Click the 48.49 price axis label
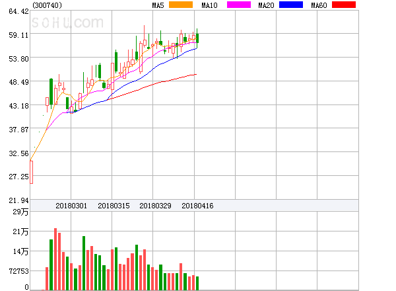Screen dimensions: 396x291 [x=18, y=82]
